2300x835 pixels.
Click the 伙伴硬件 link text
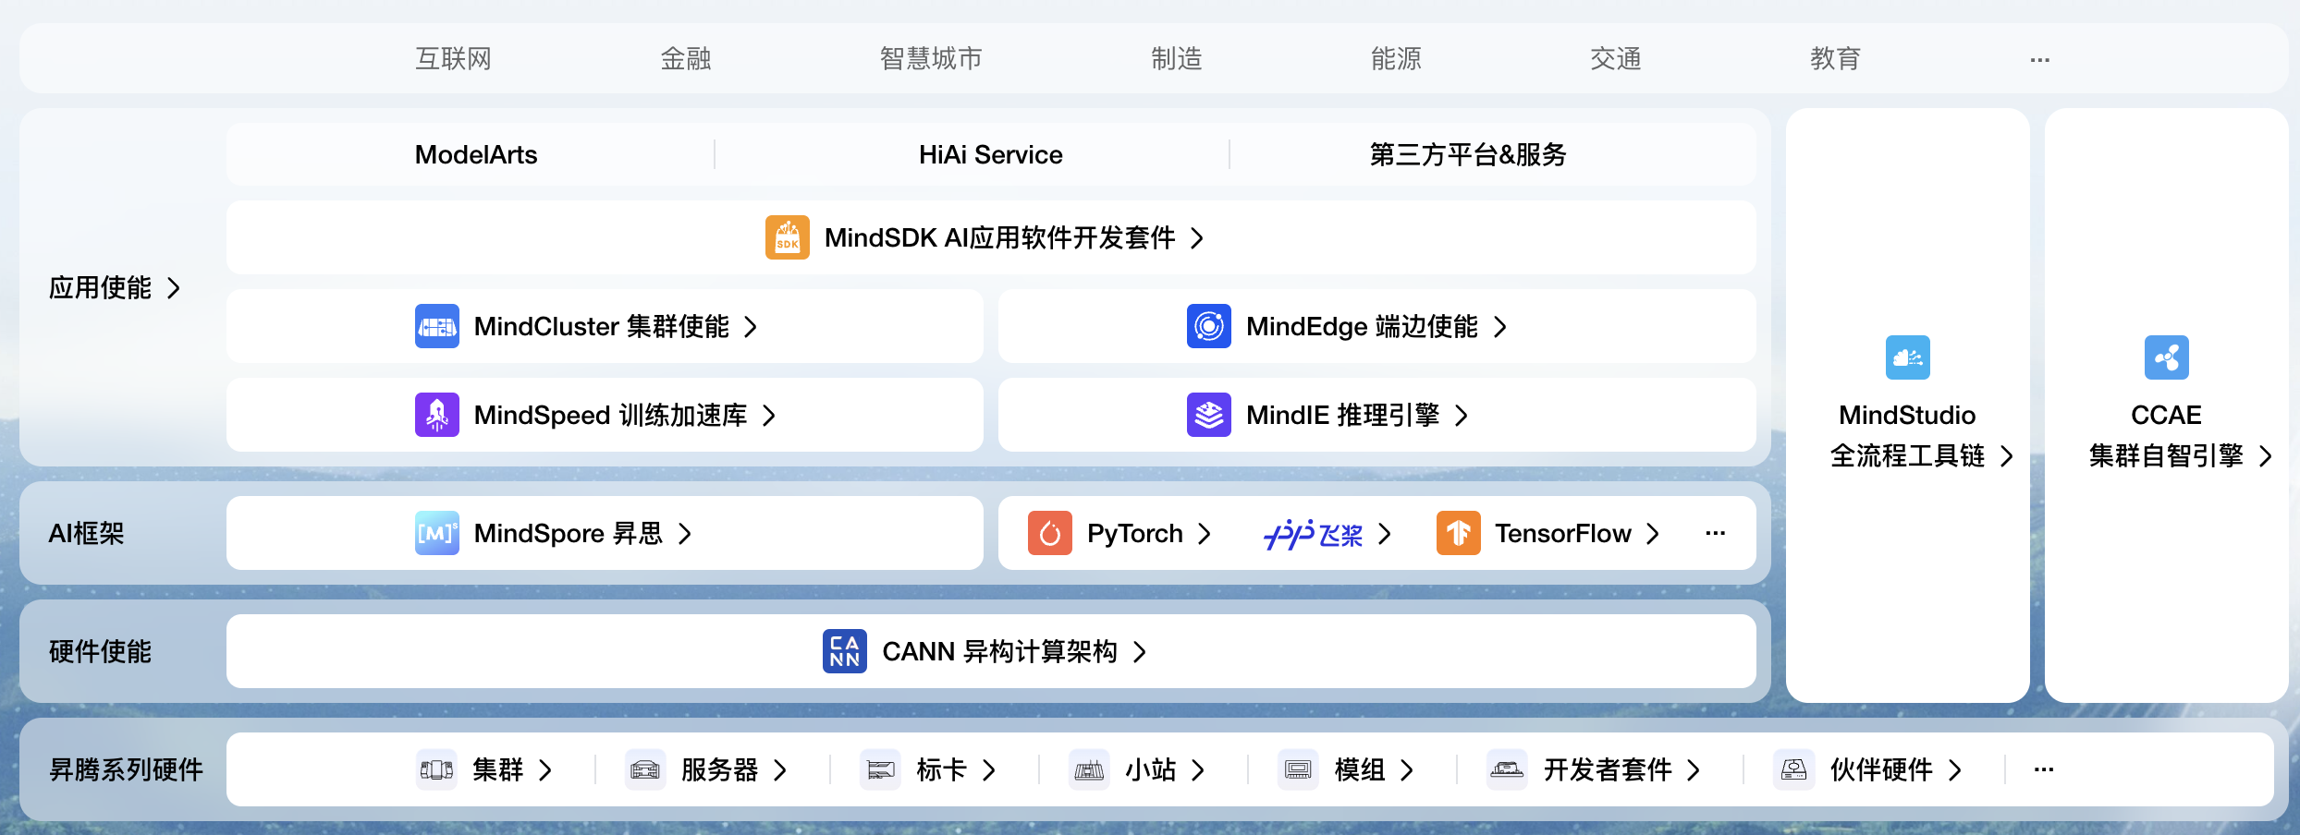pyautogui.click(x=1881, y=769)
